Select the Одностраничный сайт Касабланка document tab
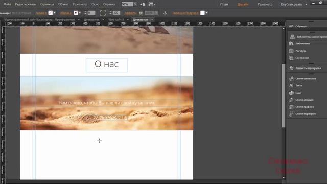The height and width of the screenshot is (184, 327). click(x=39, y=19)
